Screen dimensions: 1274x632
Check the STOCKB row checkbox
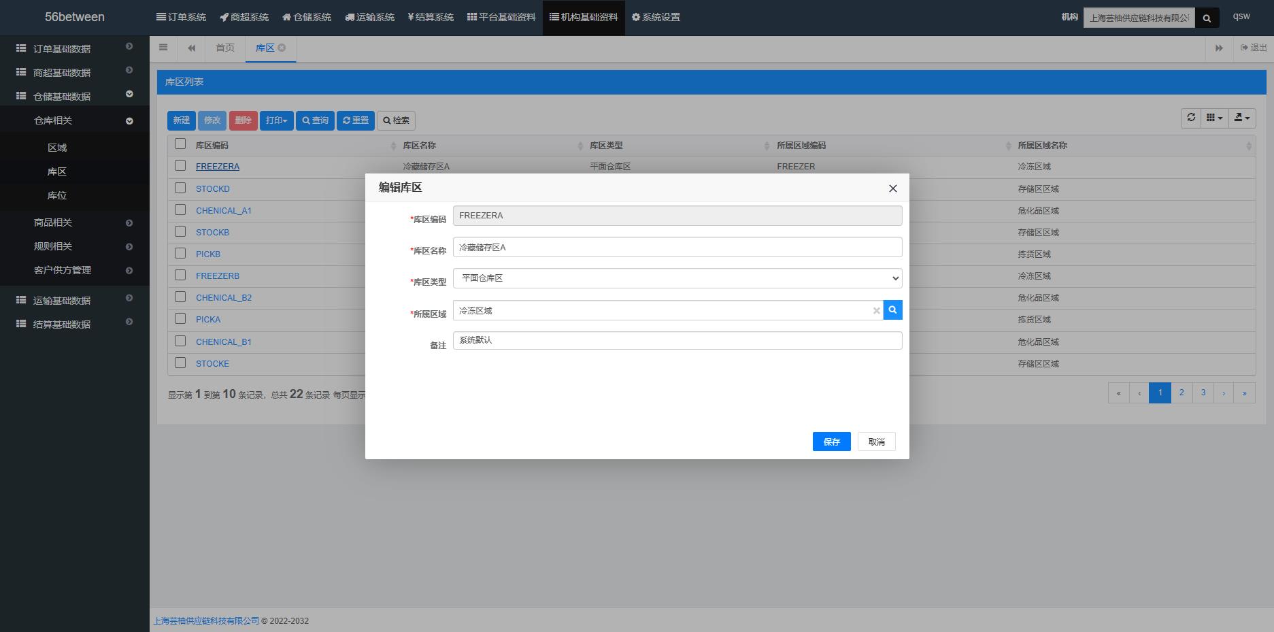[180, 231]
